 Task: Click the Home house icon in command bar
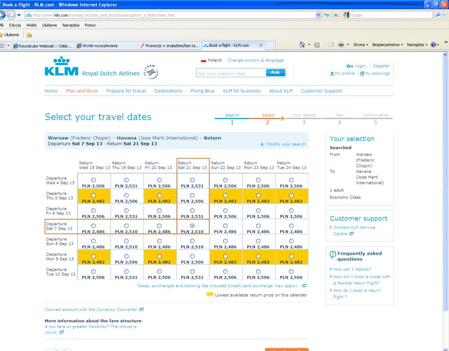click(302, 45)
